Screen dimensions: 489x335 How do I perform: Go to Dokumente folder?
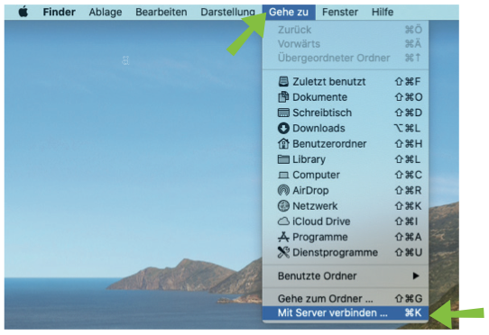tap(346, 97)
